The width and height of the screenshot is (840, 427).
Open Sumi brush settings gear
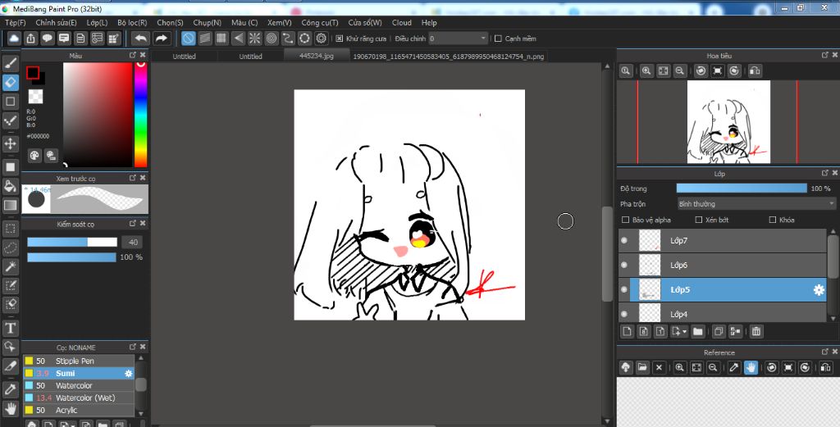click(128, 373)
